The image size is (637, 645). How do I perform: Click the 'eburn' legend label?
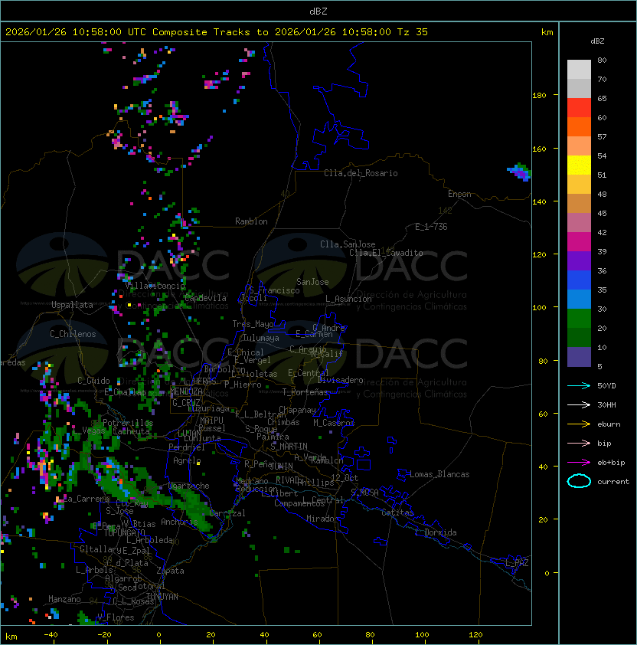pyautogui.click(x=609, y=424)
